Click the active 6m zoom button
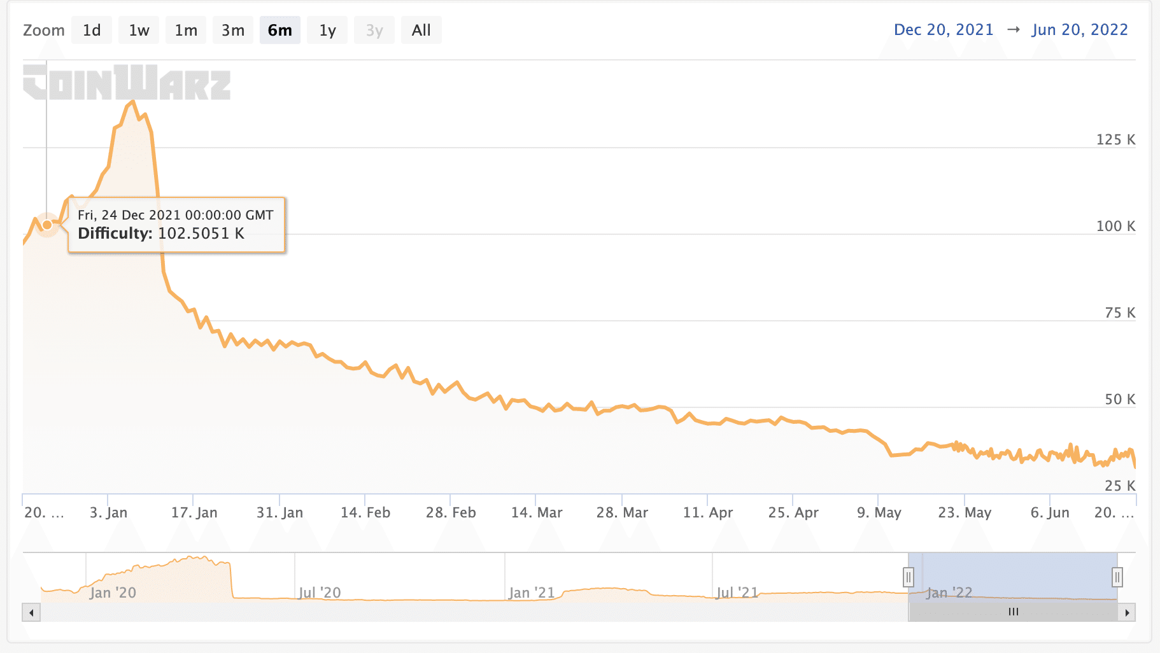This screenshot has height=653, width=1160. click(280, 30)
